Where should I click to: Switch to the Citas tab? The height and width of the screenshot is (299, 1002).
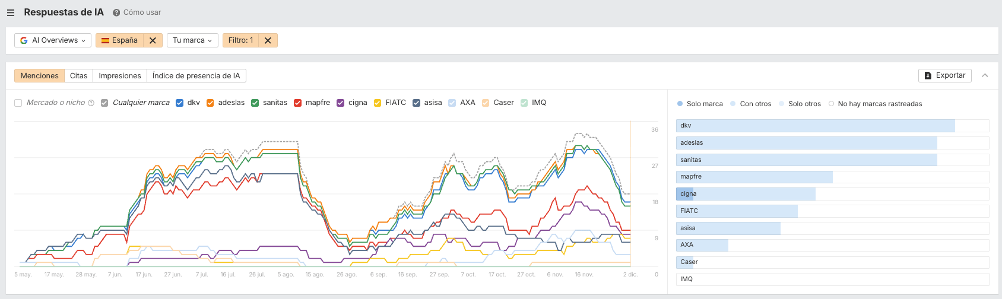[78, 76]
